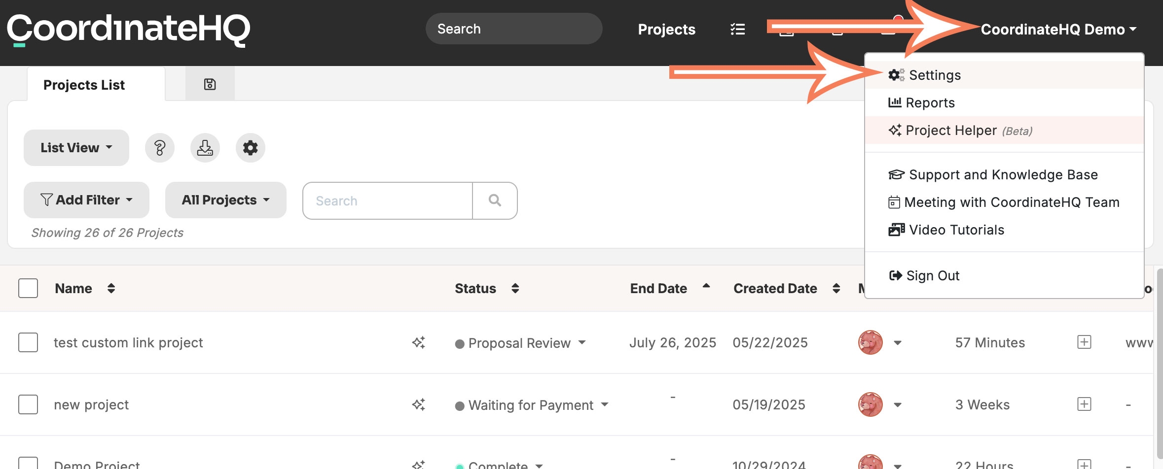Click the created date 05/22/2025
1163x469 pixels.
(770, 342)
